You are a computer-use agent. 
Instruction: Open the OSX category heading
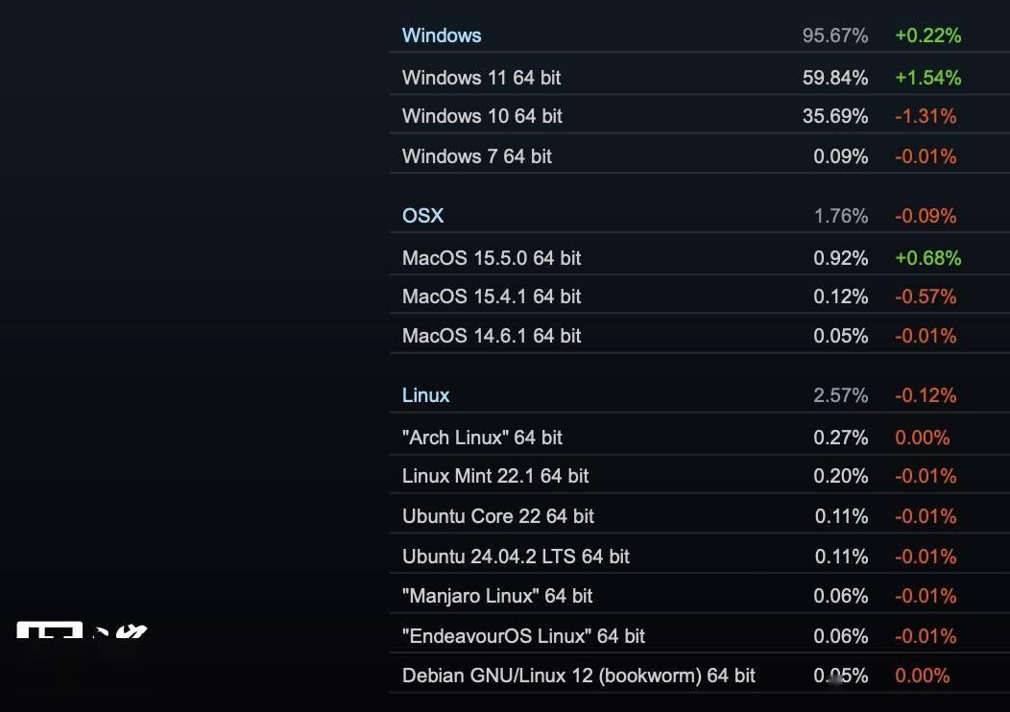click(422, 216)
